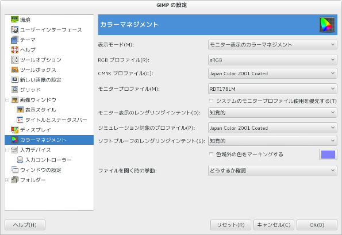
Task: Select 入力コントローラー text in the tree
Action: (48, 160)
